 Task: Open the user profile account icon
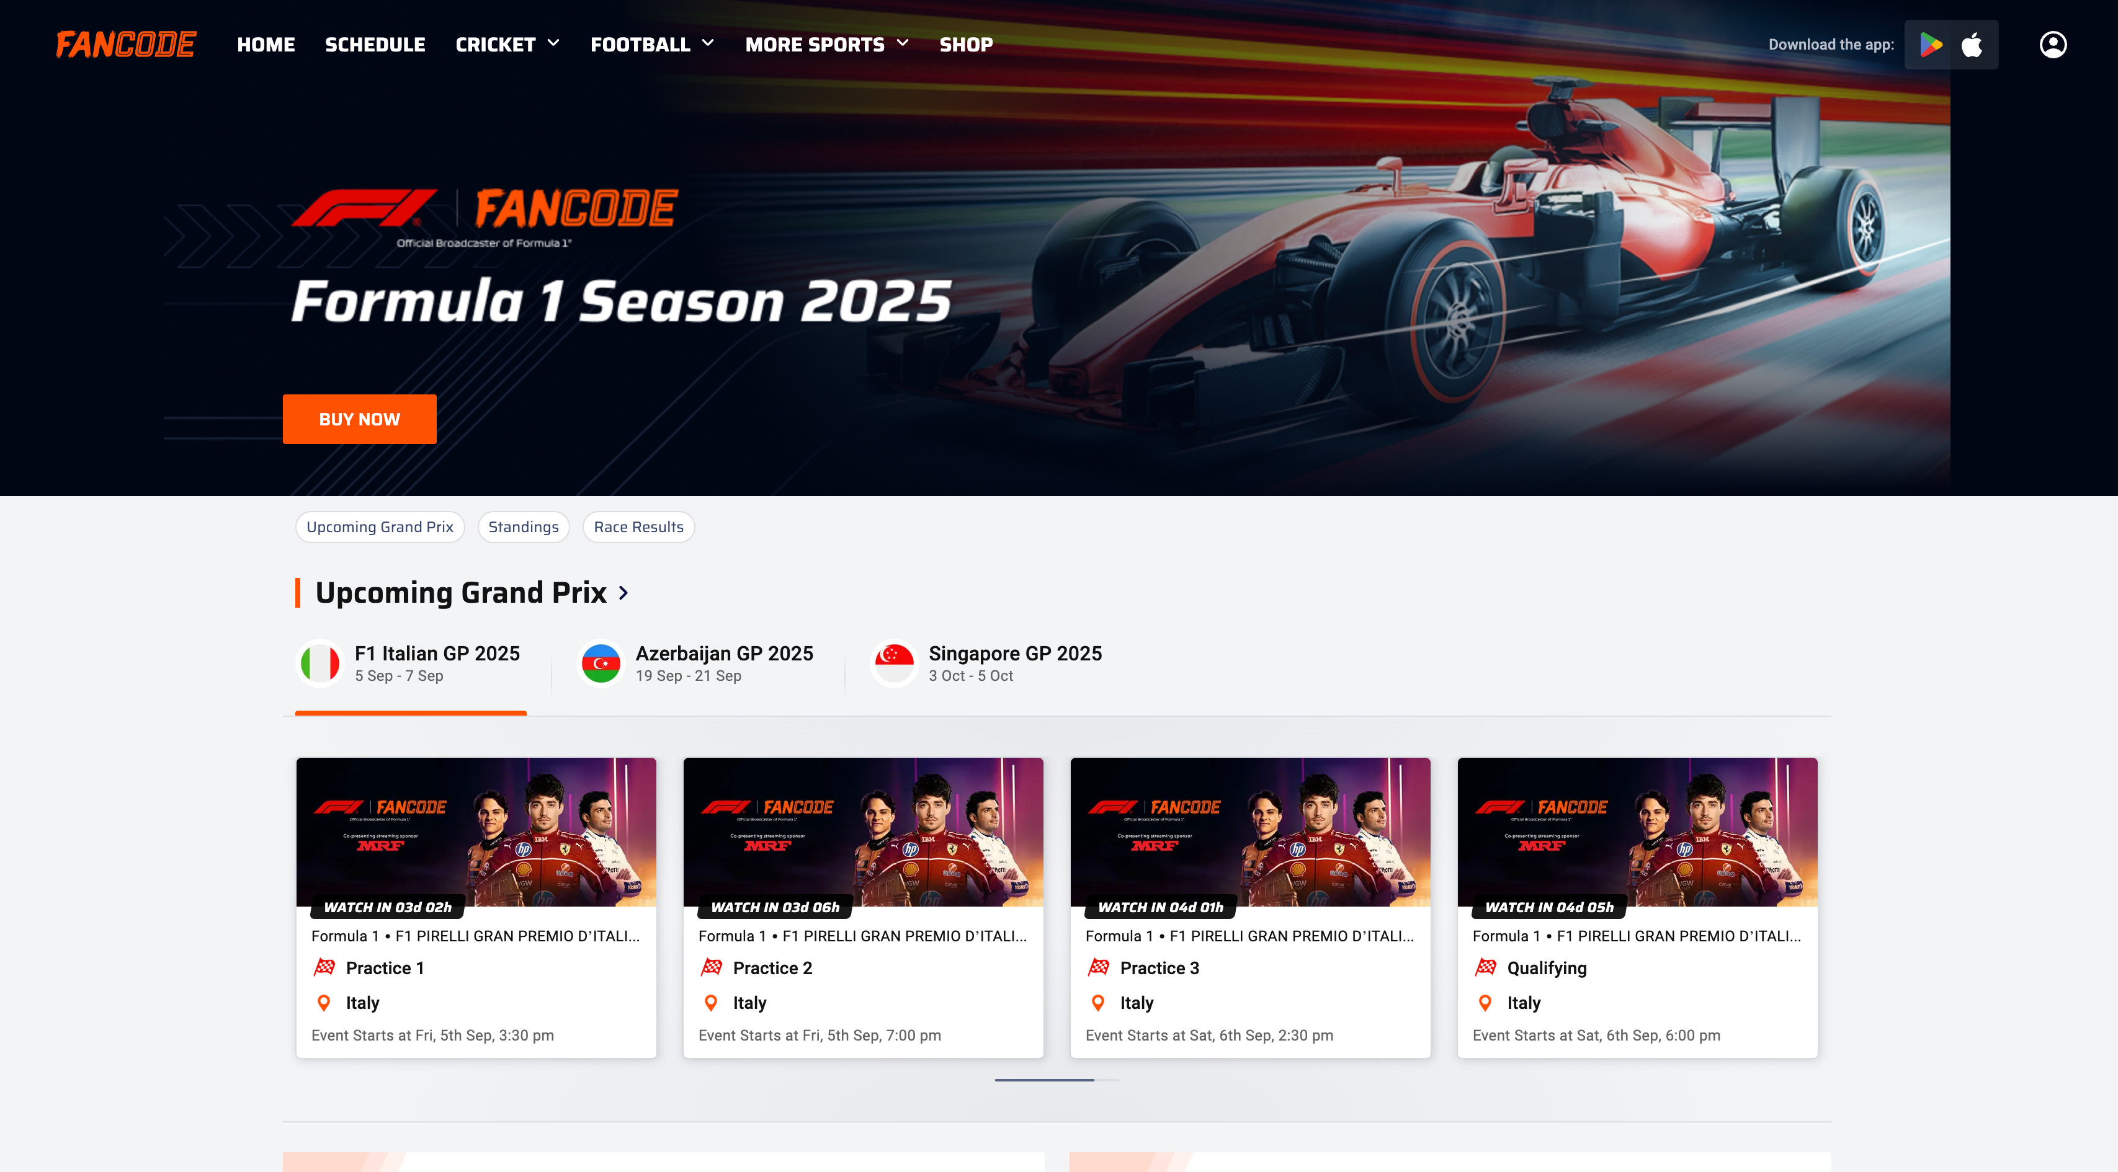pos(2052,45)
